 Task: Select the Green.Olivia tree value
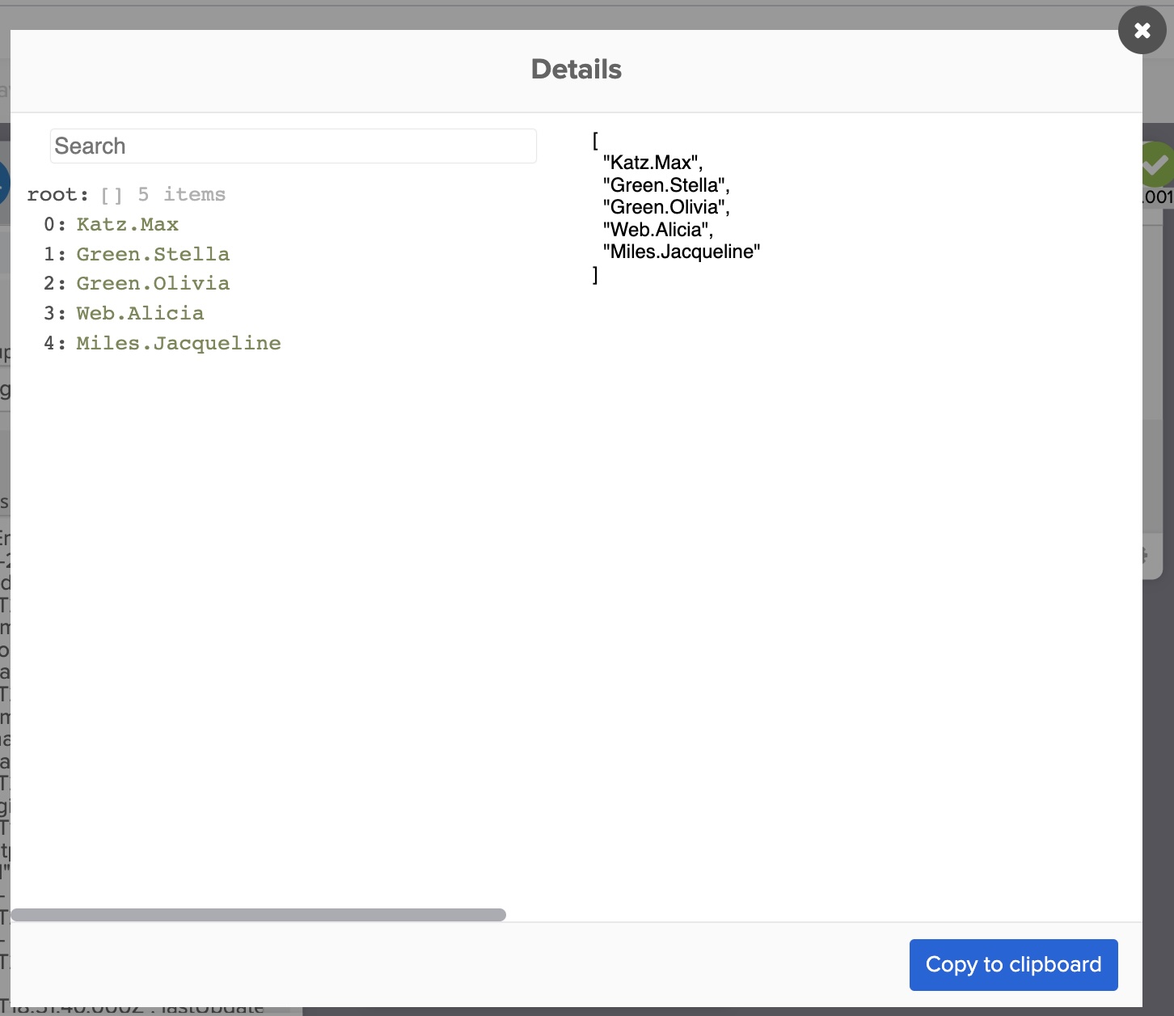[153, 284]
